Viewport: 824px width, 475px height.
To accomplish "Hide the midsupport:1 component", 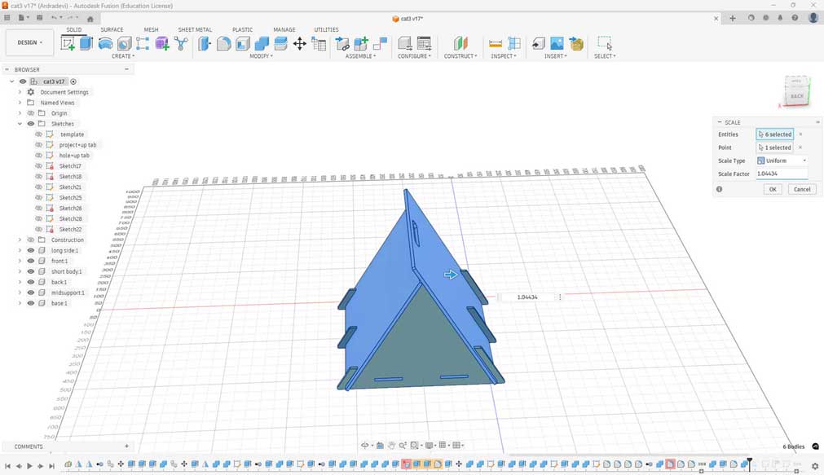I will 30,292.
